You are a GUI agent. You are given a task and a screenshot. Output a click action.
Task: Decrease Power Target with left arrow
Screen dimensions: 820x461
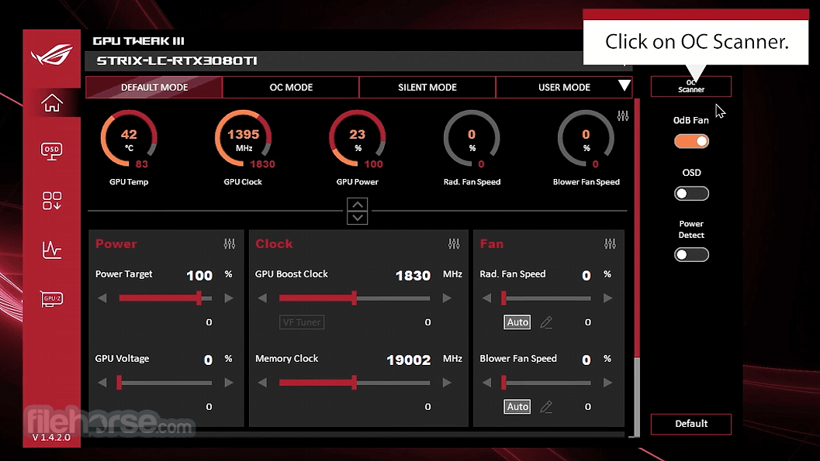click(102, 298)
